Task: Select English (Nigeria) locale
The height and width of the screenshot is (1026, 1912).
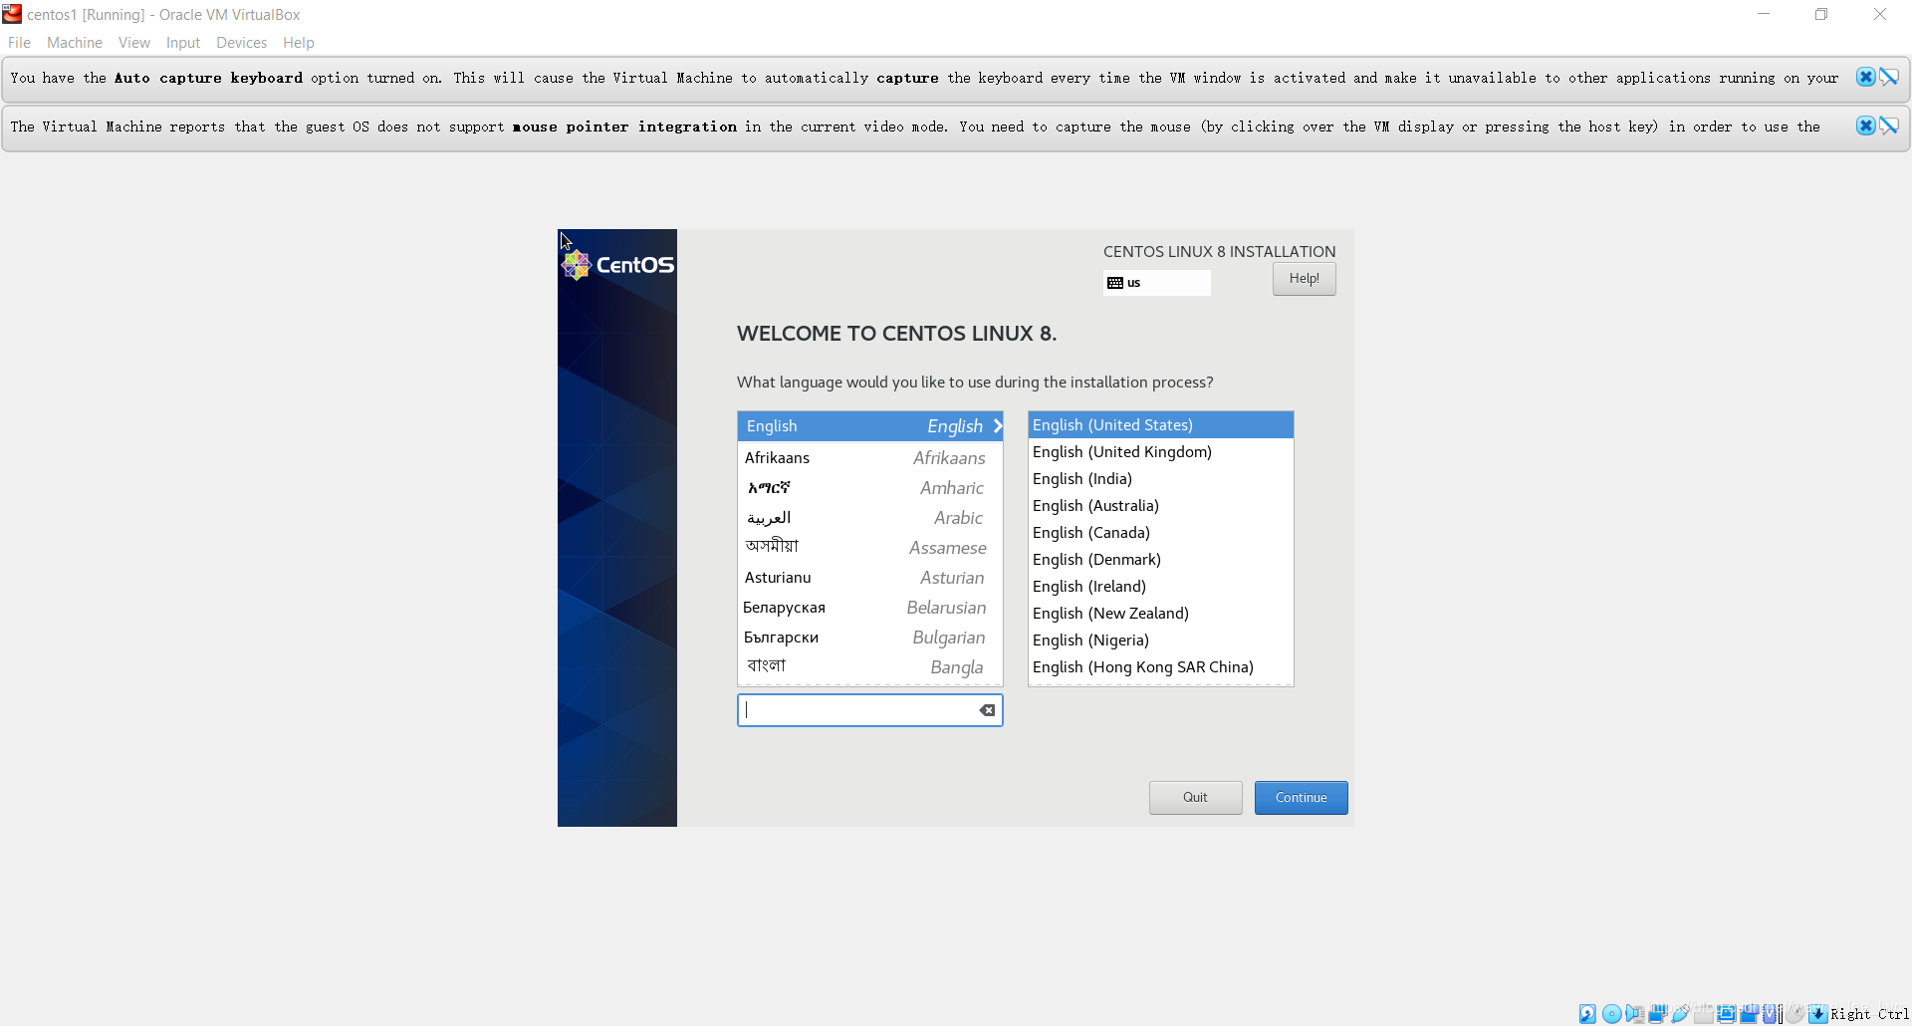Action: pos(1160,641)
